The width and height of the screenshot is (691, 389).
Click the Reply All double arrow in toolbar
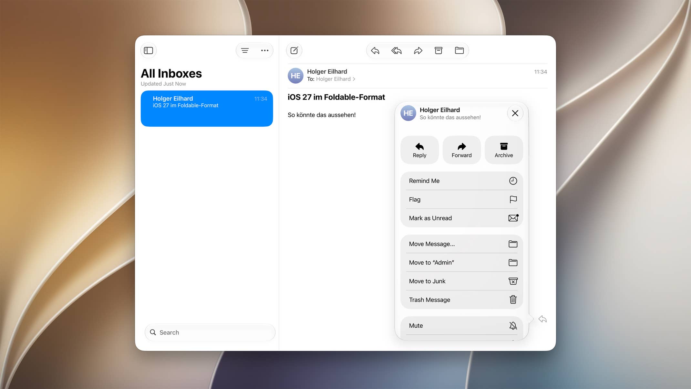click(397, 50)
